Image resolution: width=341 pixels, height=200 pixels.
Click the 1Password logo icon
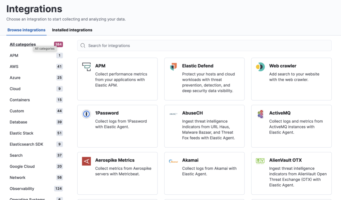pyautogui.click(x=86, y=114)
